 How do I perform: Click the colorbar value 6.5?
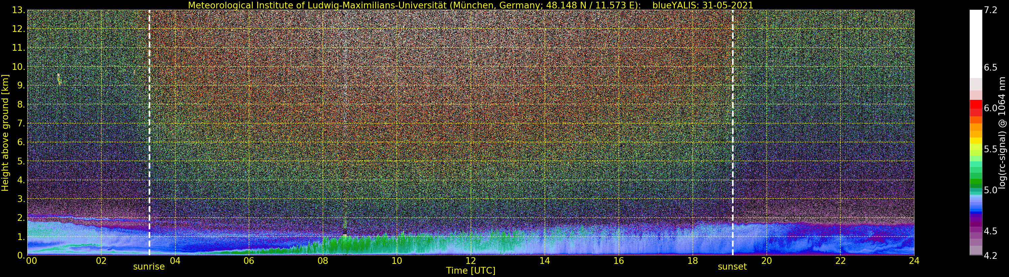(990, 67)
